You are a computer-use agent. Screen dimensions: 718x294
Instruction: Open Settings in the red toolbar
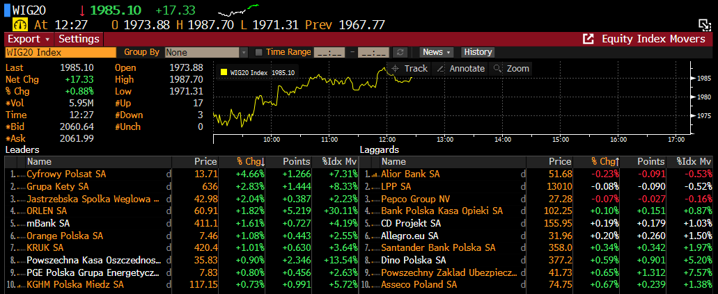coord(79,39)
